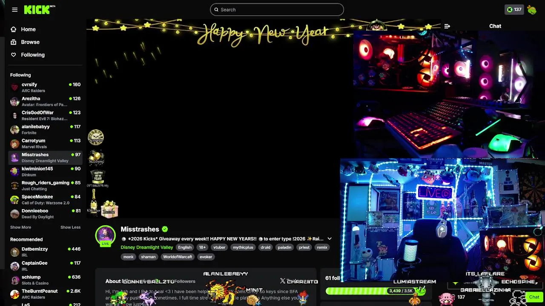
Task: Open Rough_riders_gaming channel avatar
Action: 15,186
